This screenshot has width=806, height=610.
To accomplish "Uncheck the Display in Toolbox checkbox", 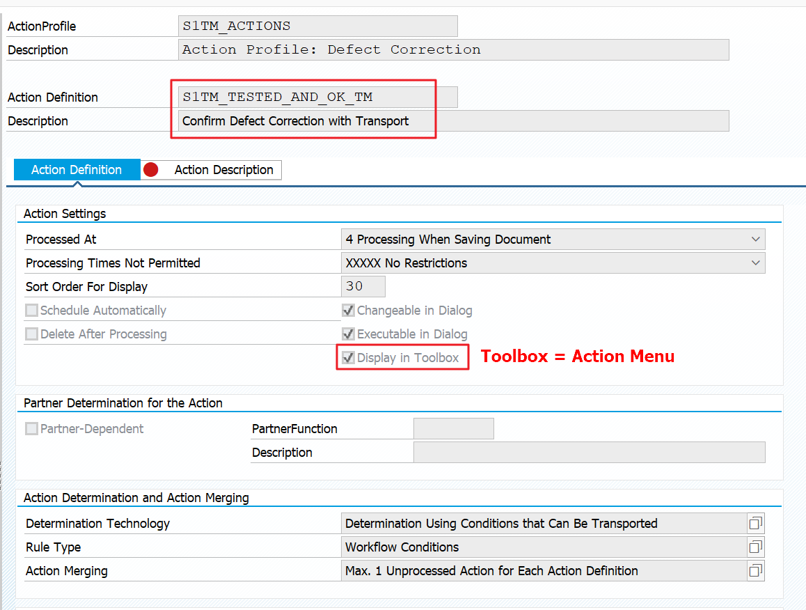I will coord(349,358).
